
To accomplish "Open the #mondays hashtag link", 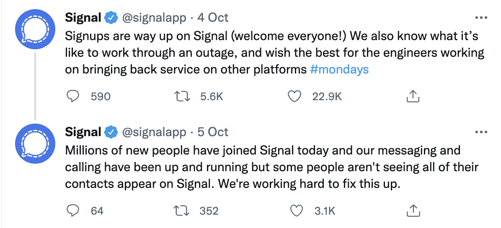I will click(x=339, y=69).
